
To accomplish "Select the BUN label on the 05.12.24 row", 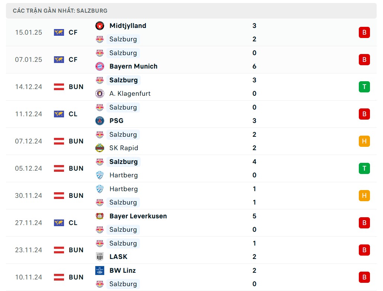I will [x=76, y=168].
